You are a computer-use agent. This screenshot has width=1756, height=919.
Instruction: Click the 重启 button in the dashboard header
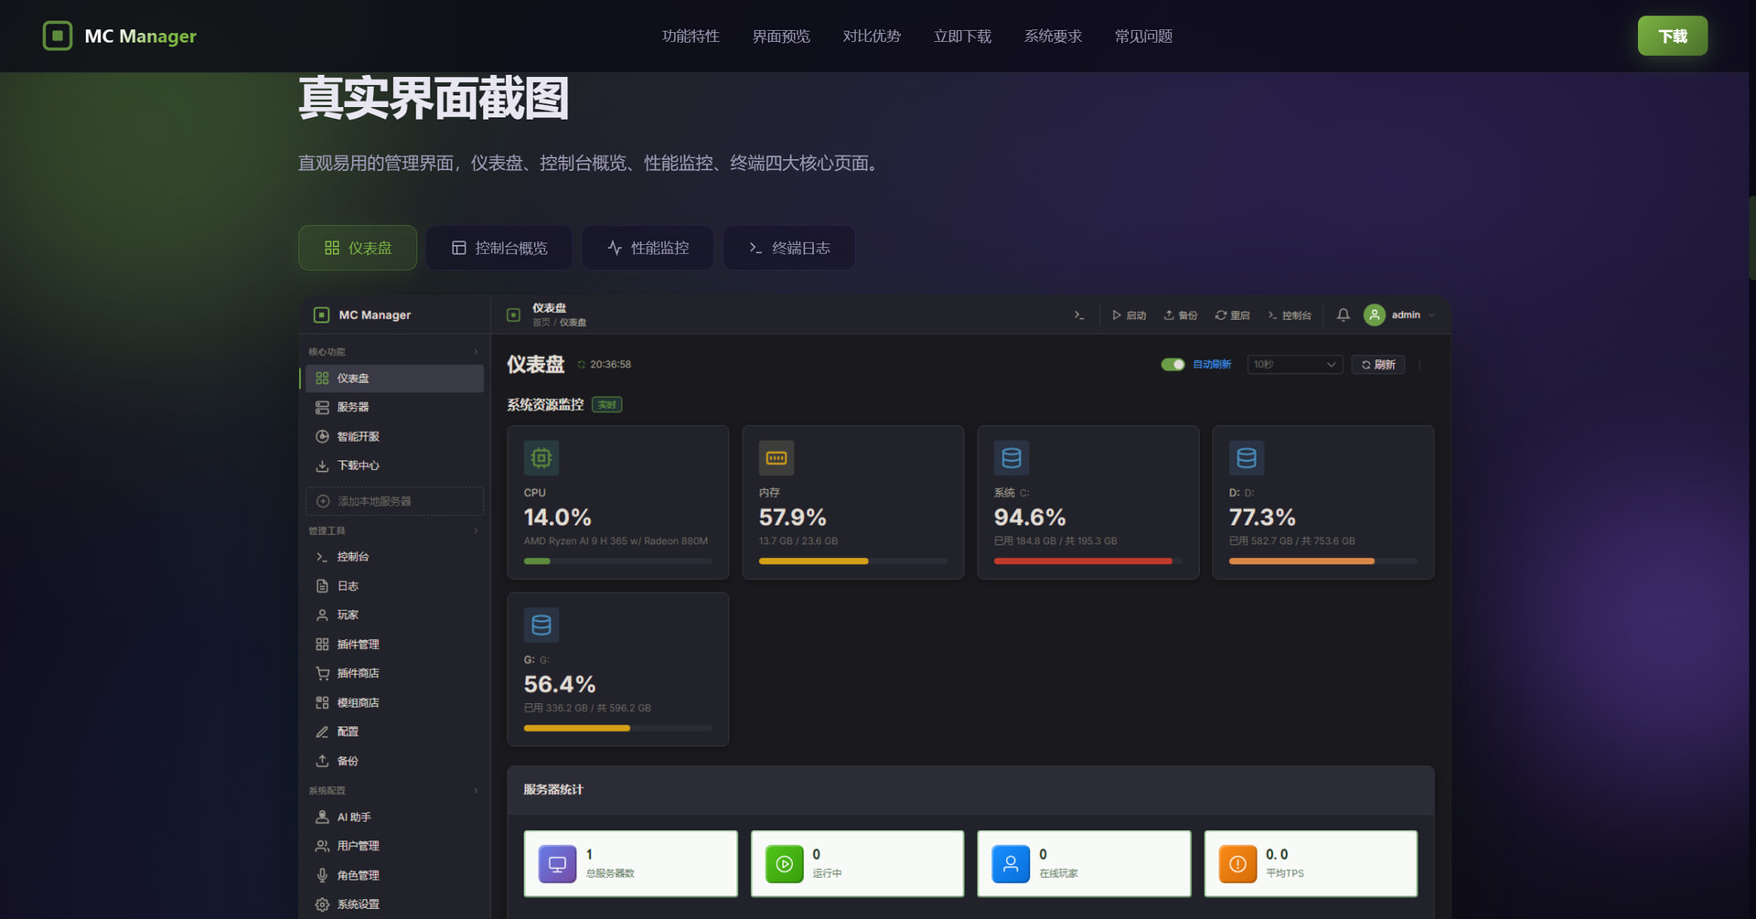pyautogui.click(x=1232, y=315)
